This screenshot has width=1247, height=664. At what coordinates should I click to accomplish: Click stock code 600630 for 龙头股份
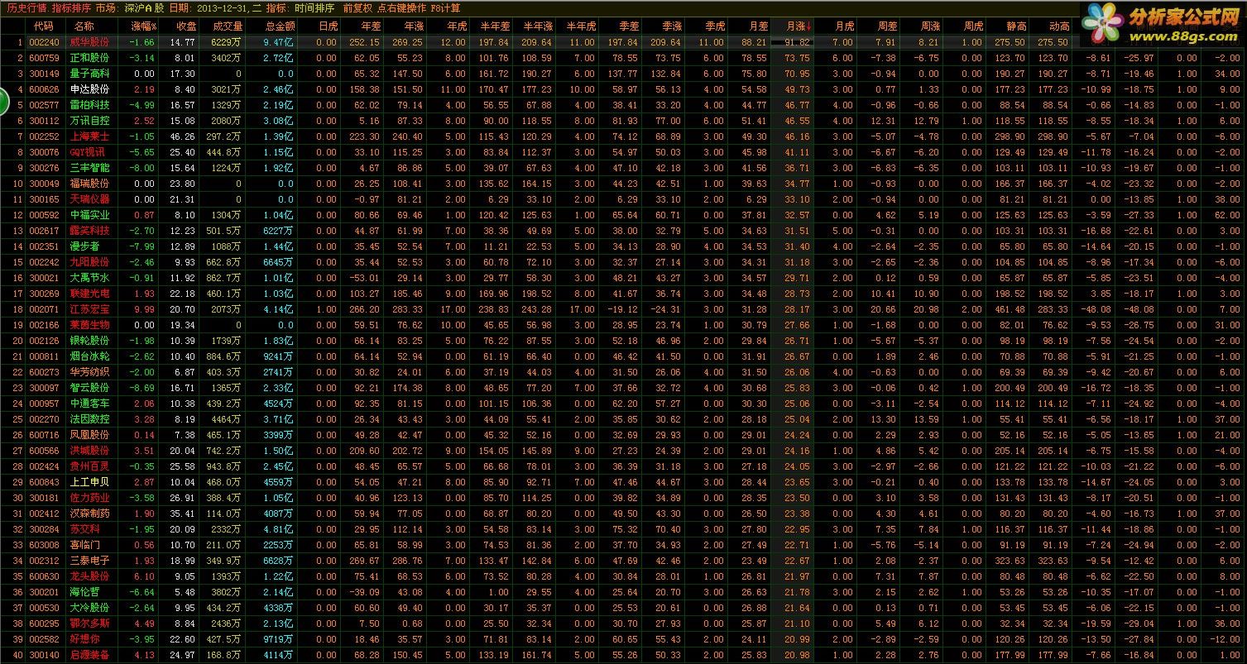coord(45,576)
